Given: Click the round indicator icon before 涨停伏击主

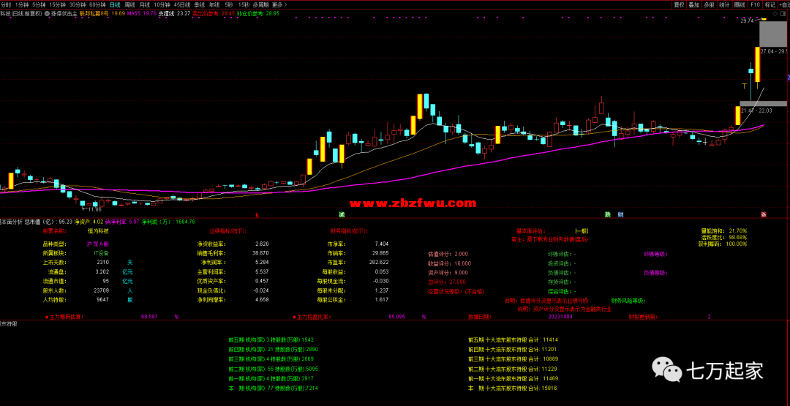Looking at the screenshot, I should [48, 13].
